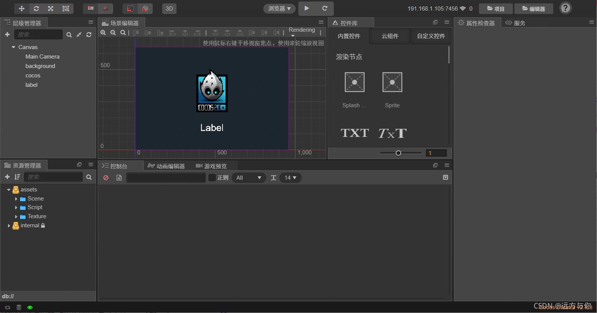Toggle the 3D view mode

pyautogui.click(x=169, y=8)
